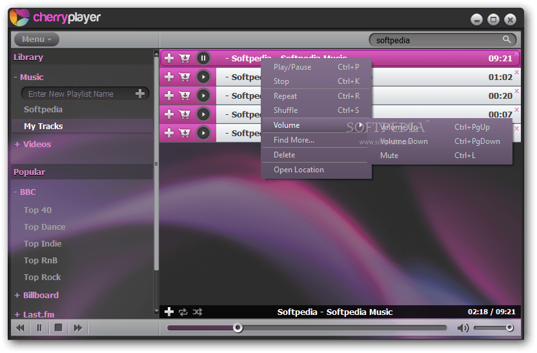Open the Softpedia playlist
537x353 pixels.
tap(43, 110)
